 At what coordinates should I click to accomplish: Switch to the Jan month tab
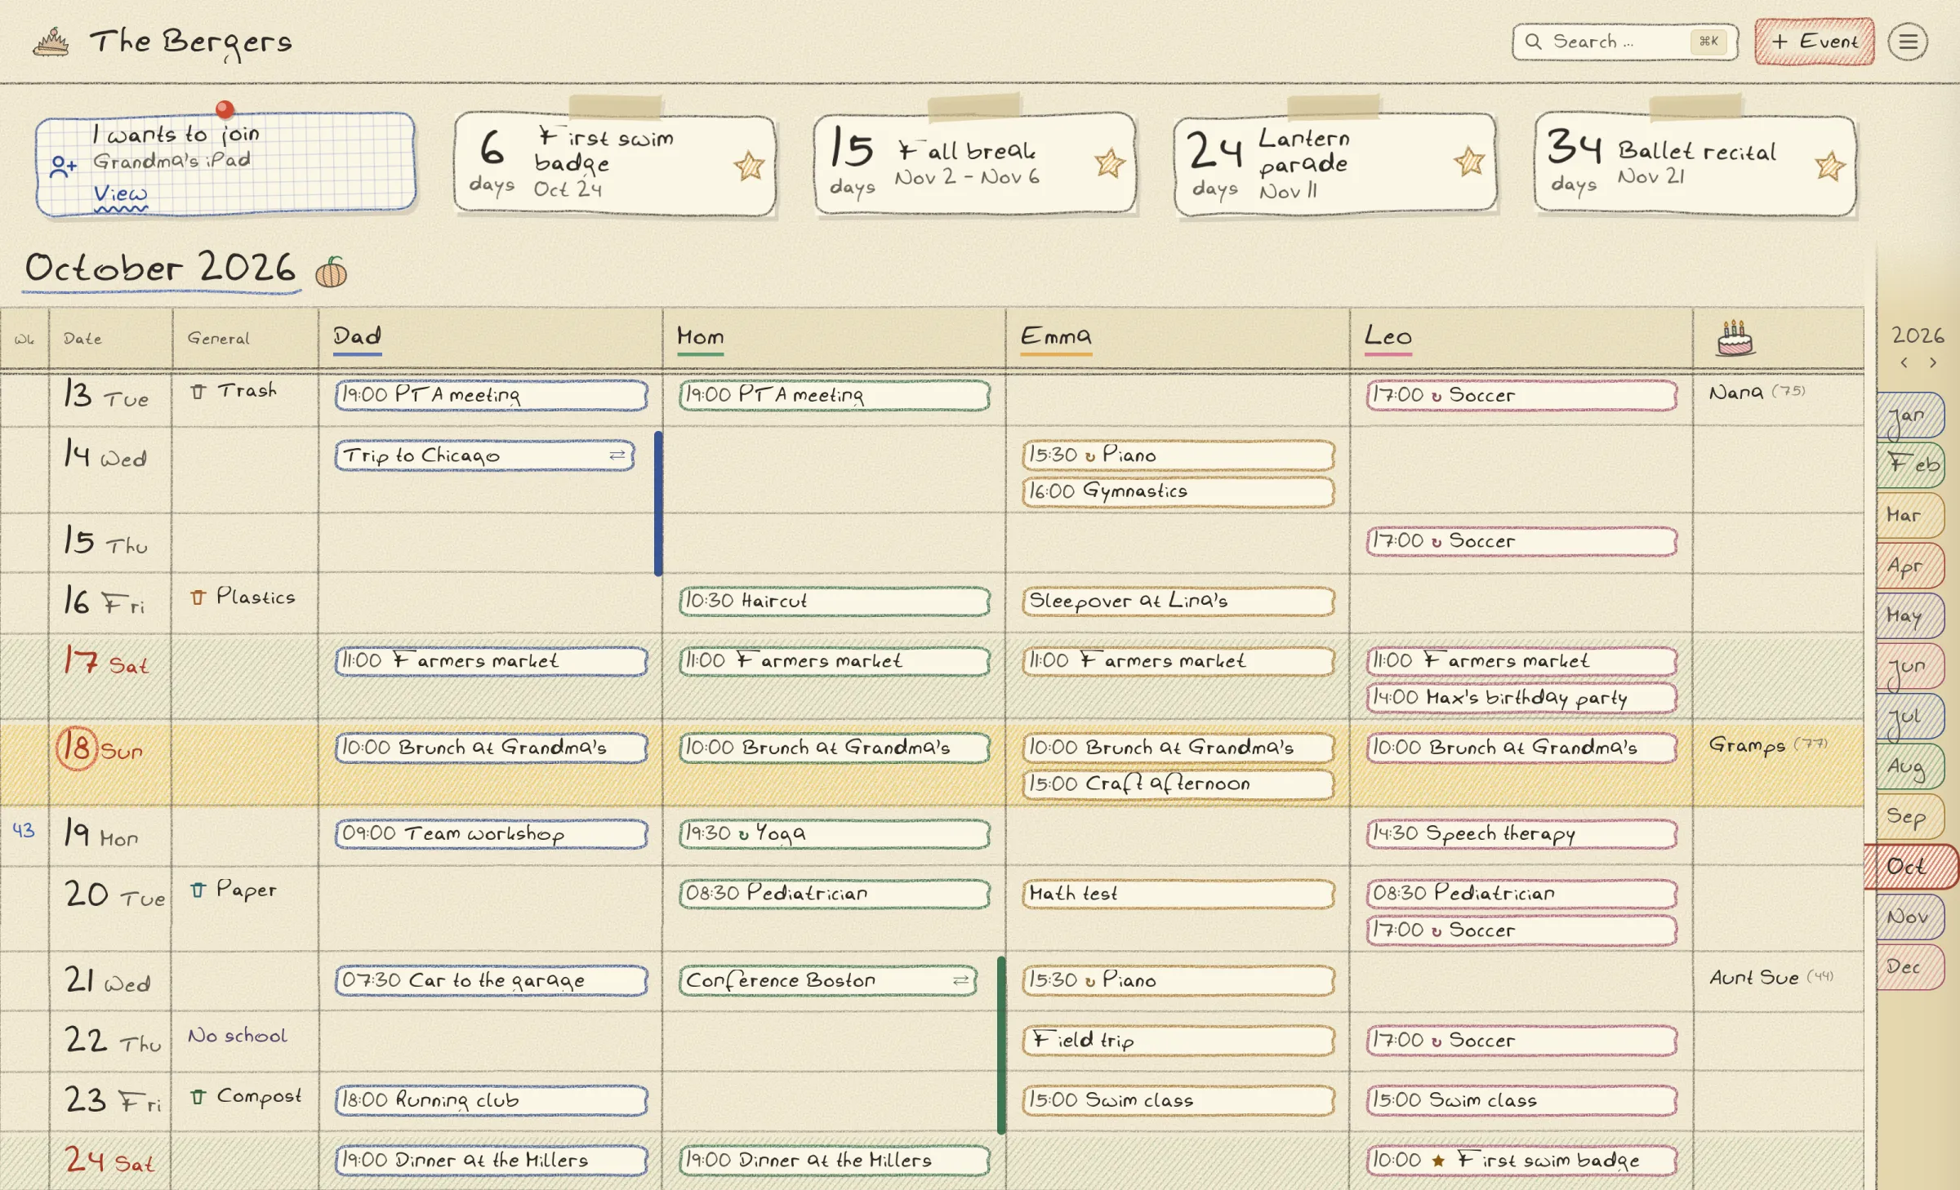(x=1909, y=416)
